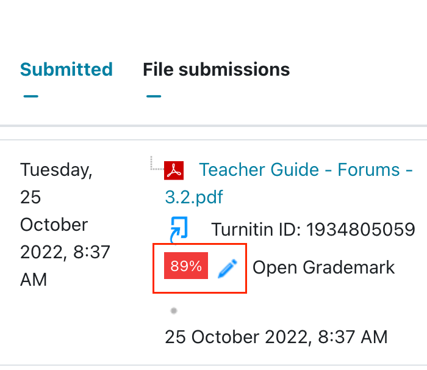Click the 3.2.pdf filename ending text

(x=194, y=197)
